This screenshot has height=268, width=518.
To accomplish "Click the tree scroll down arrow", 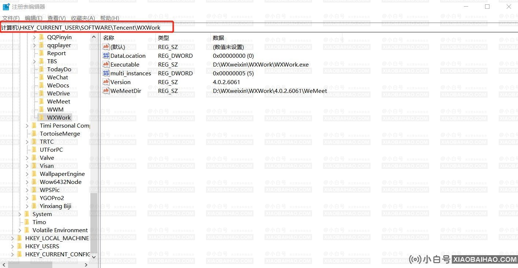I will click(94, 257).
